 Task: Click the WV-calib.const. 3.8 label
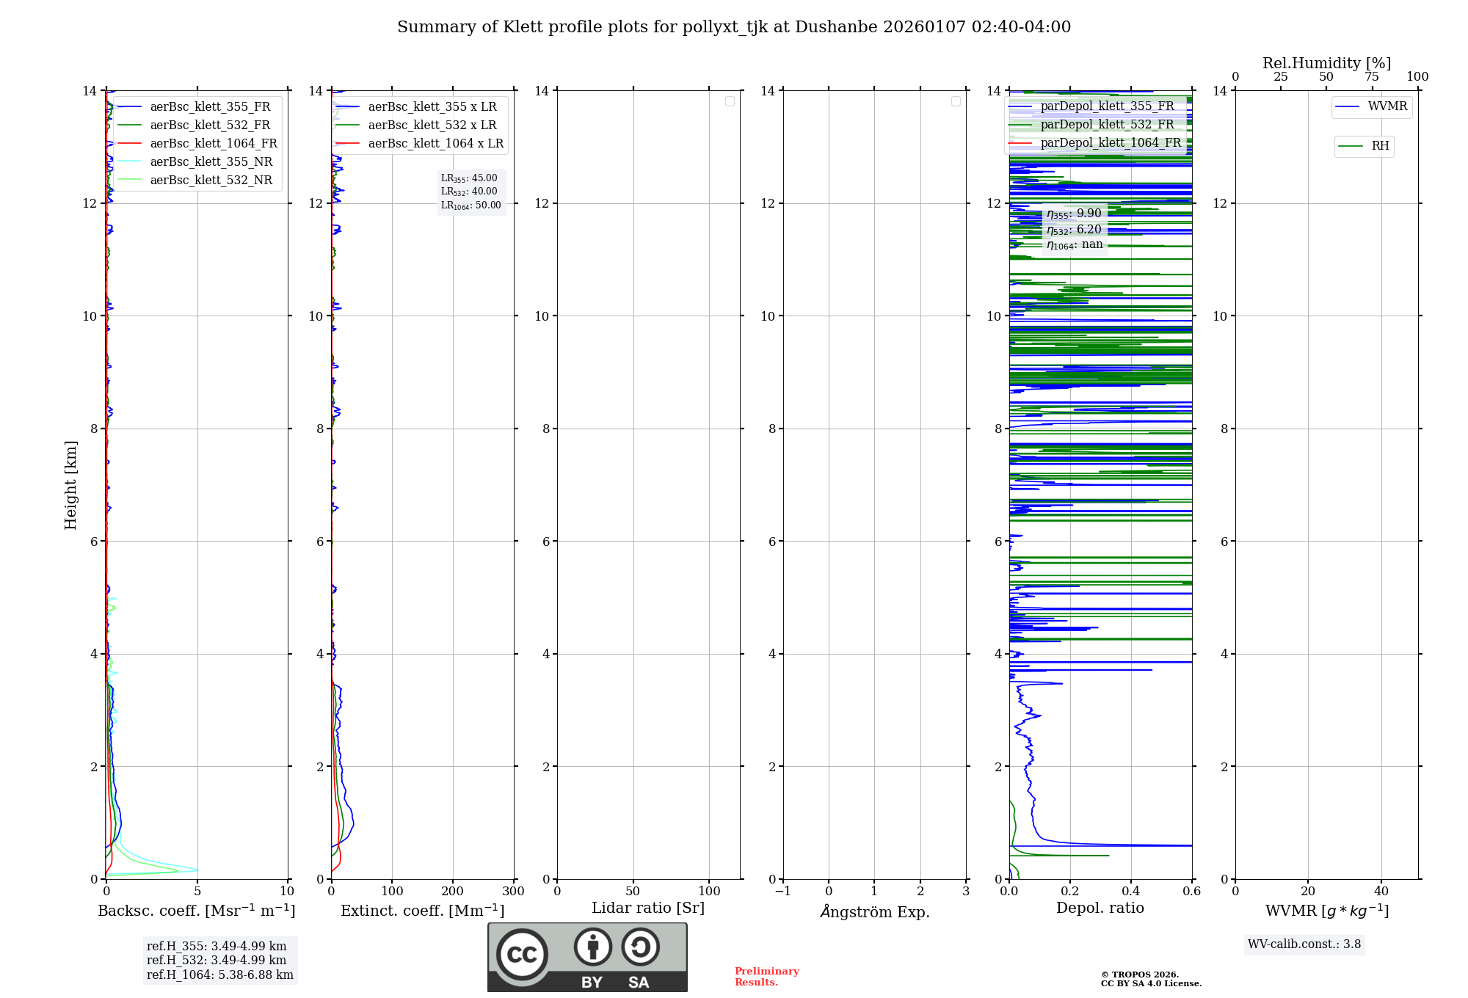click(x=1304, y=944)
